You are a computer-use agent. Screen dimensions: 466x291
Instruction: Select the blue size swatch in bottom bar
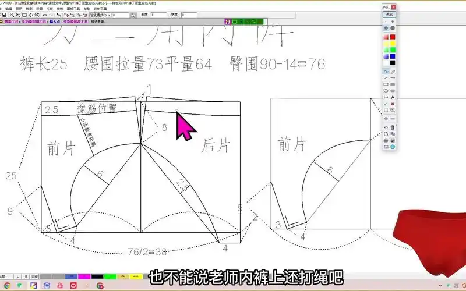click(x=71, y=276)
